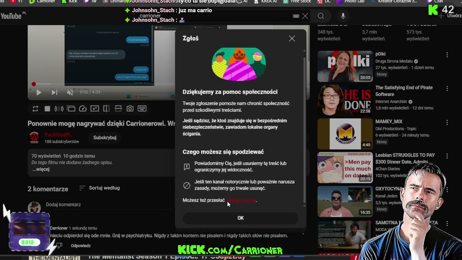Image resolution: width=462 pixels, height=260 pixels.
Task: Click the search magnifier button
Action: [x=321, y=16]
